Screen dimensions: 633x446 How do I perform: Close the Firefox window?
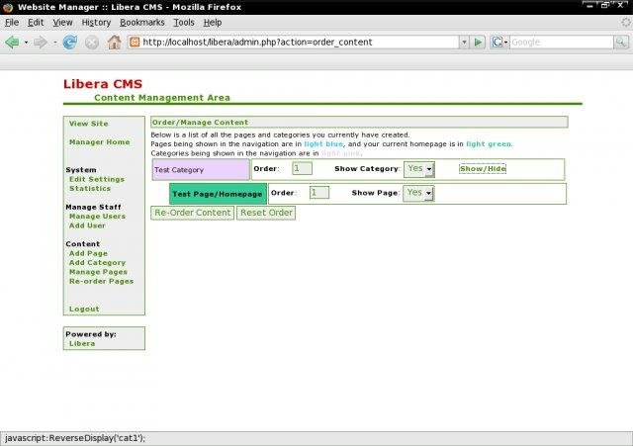pyautogui.click(x=621, y=6)
